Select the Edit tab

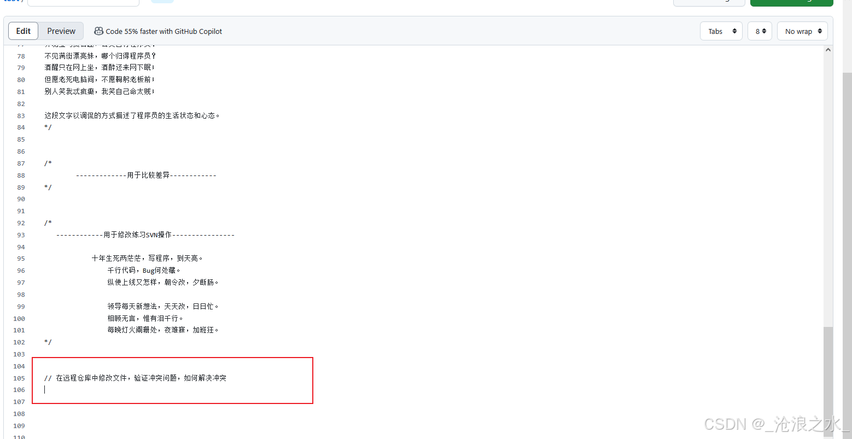pyautogui.click(x=24, y=31)
